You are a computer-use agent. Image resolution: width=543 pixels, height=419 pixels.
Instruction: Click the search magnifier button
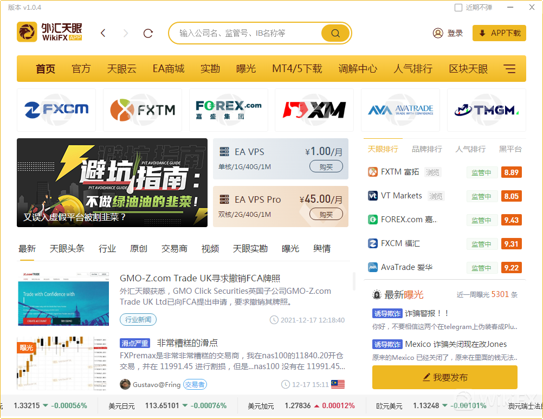click(335, 33)
